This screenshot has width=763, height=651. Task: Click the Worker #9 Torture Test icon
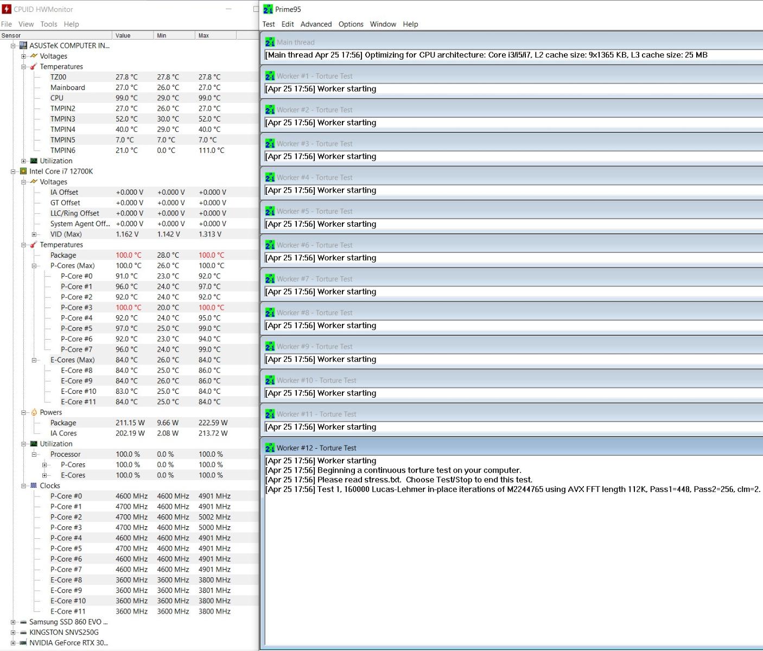click(270, 346)
